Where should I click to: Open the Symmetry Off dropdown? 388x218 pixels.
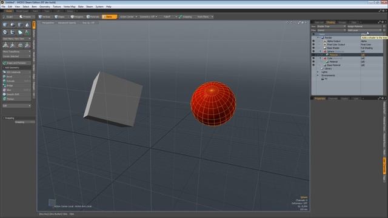(148, 17)
